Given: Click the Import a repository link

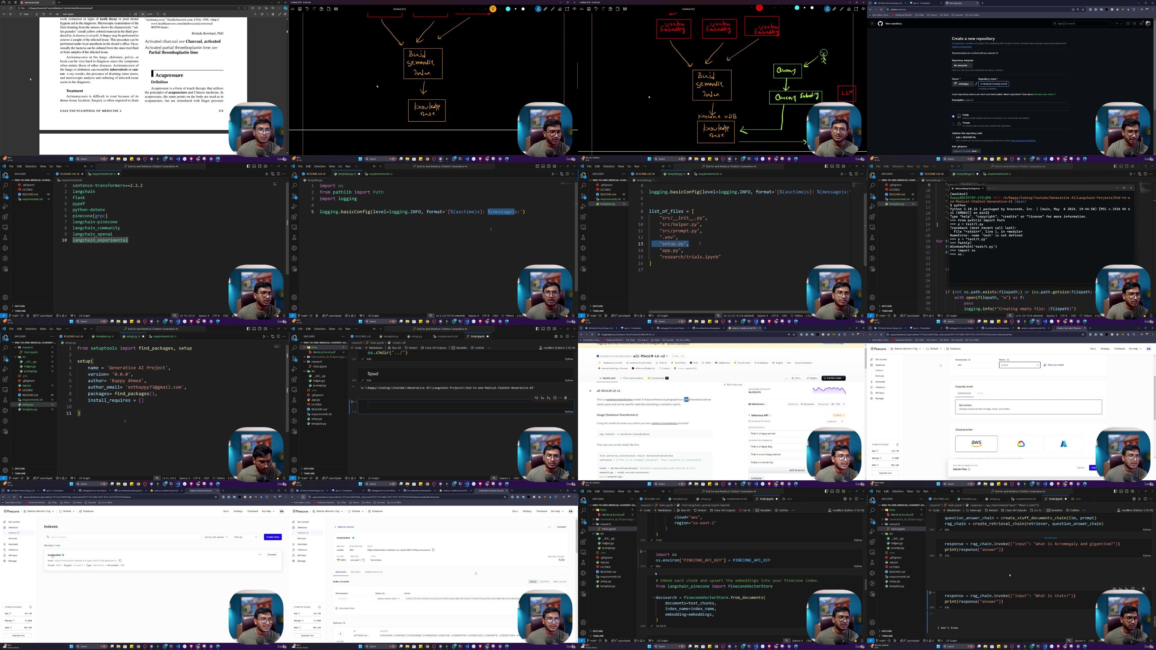Looking at the screenshot, I should pos(962,47).
